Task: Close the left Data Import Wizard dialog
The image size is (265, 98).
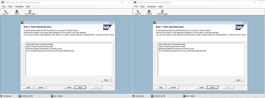Action: click(112, 23)
